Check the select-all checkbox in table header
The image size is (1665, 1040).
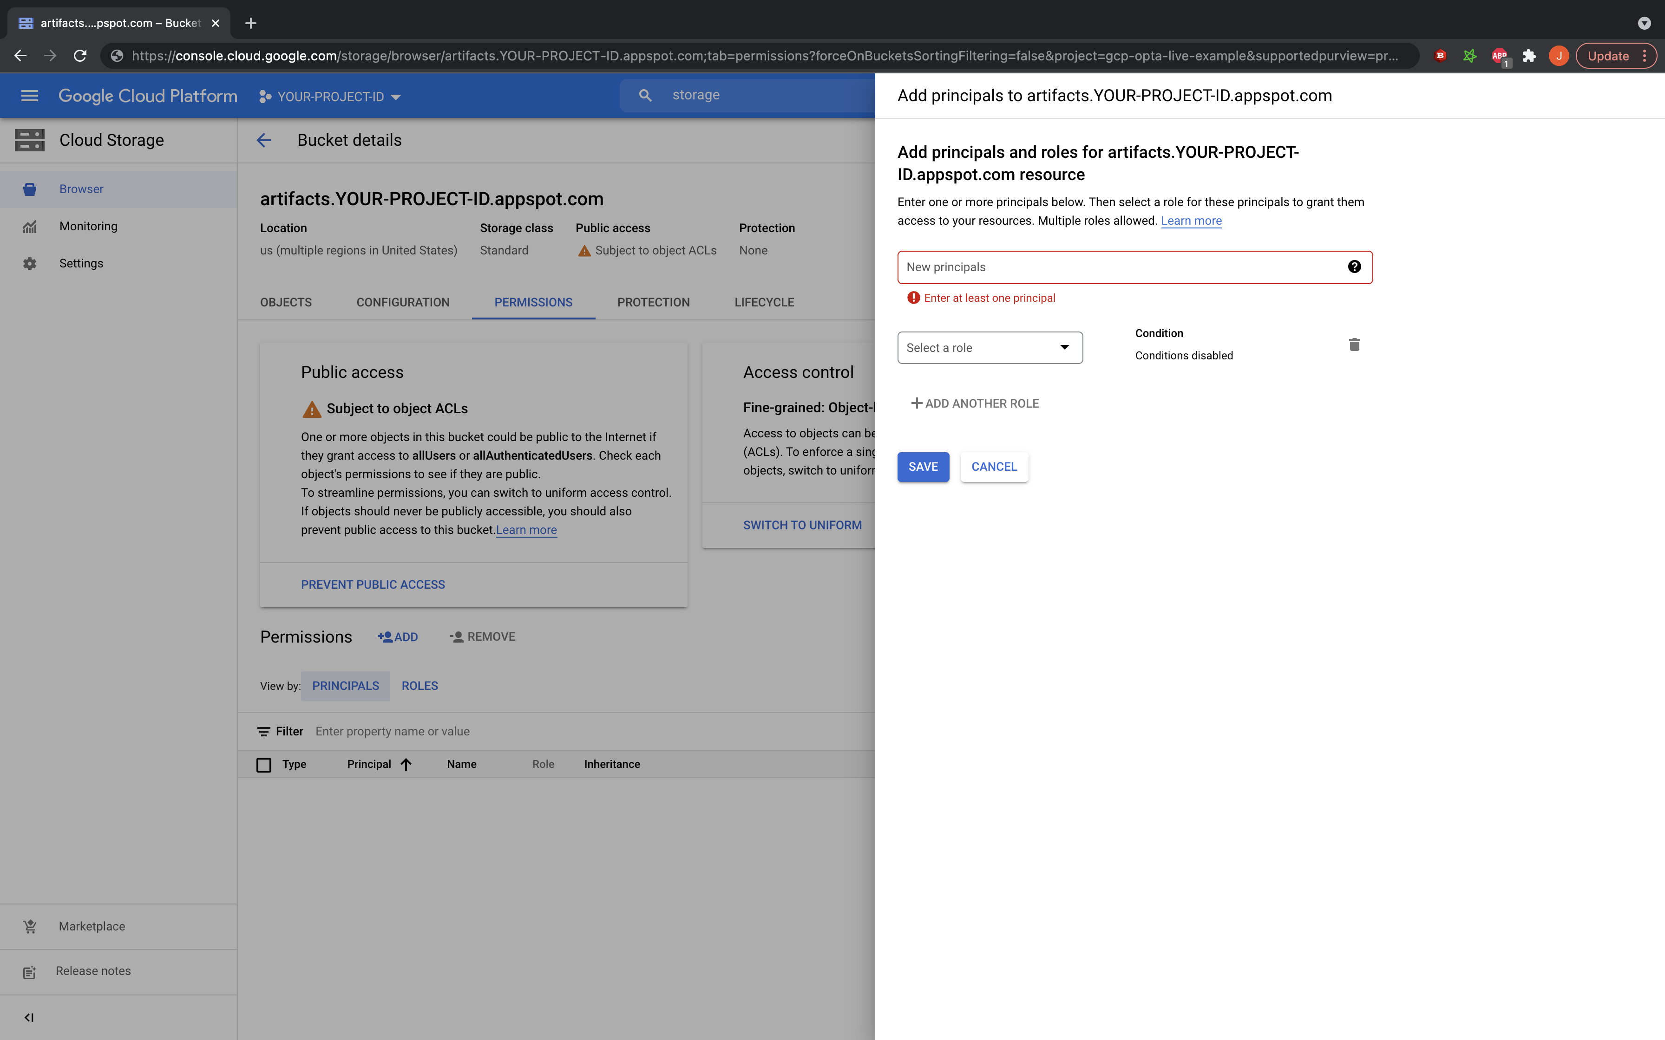[264, 764]
